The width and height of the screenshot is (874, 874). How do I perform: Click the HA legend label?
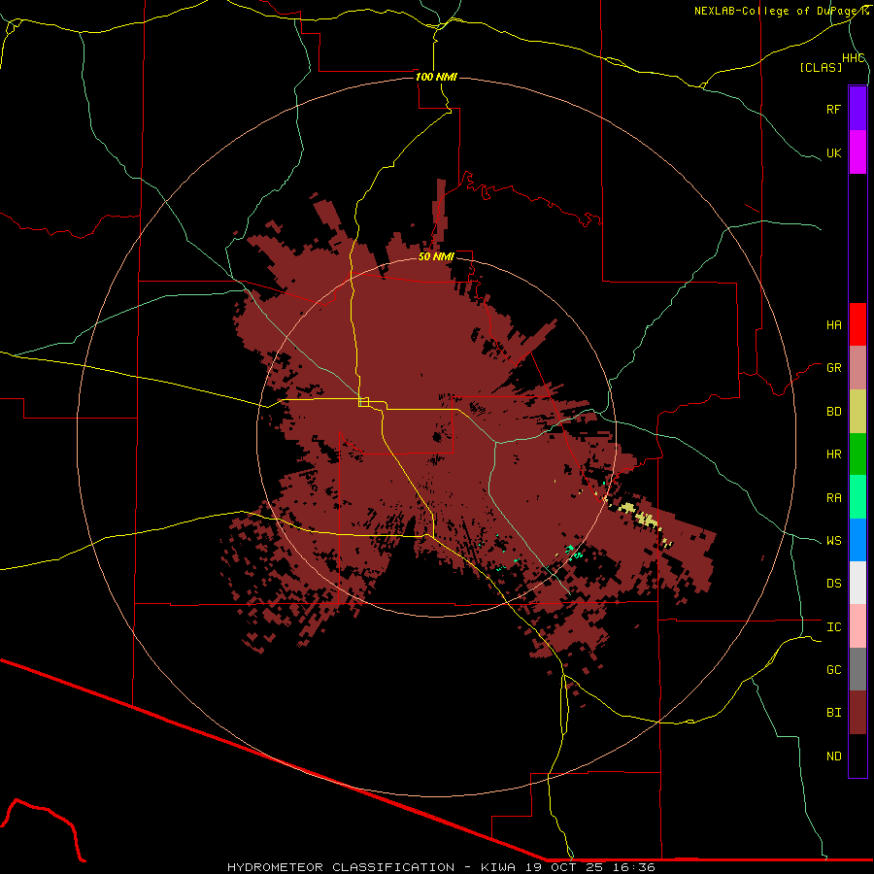[833, 325]
